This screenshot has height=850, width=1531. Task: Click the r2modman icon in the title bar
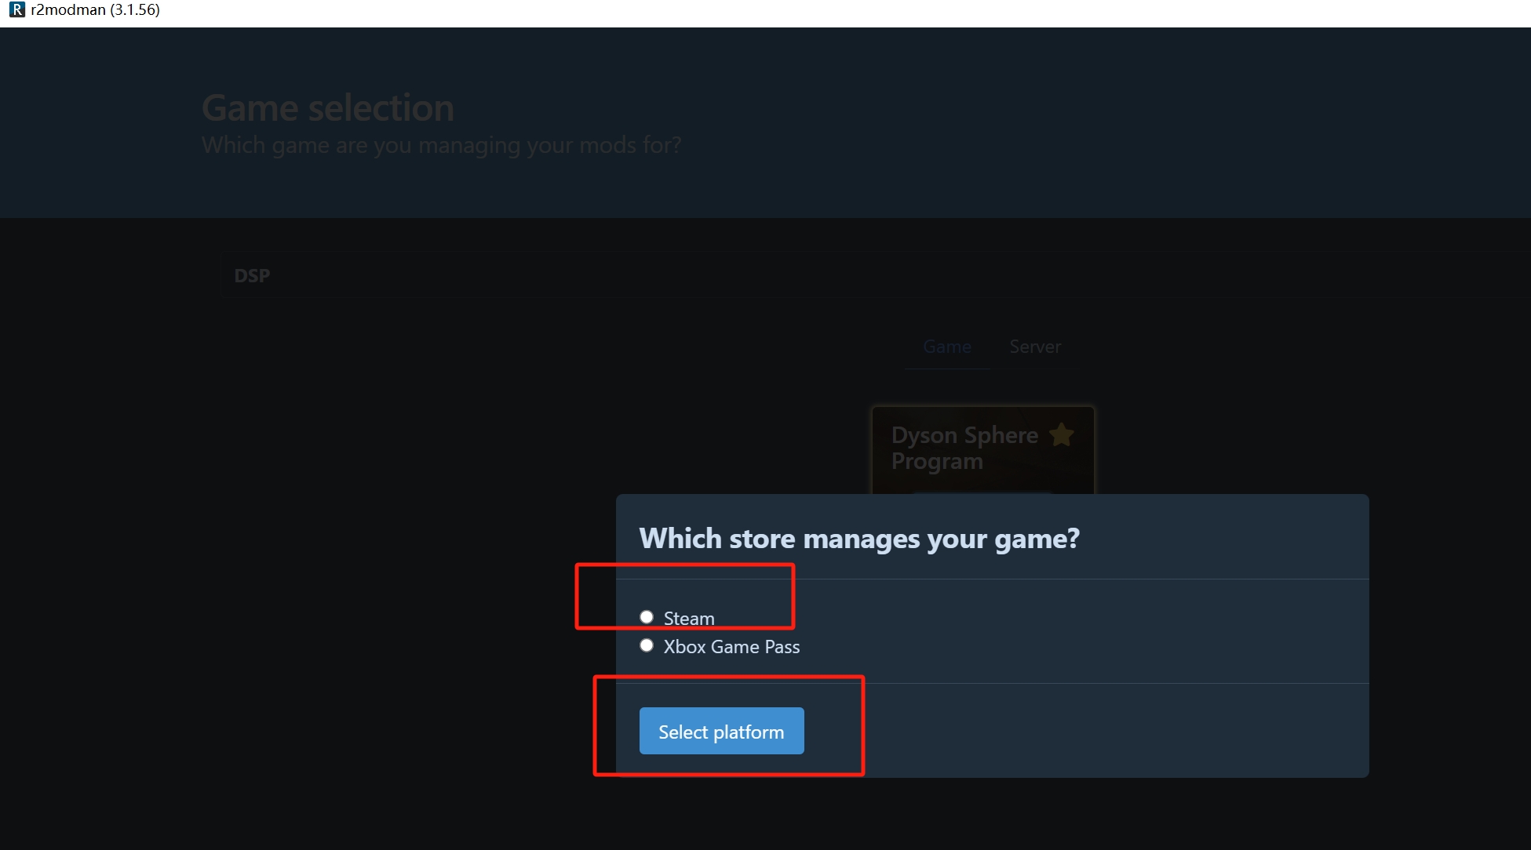pyautogui.click(x=16, y=10)
